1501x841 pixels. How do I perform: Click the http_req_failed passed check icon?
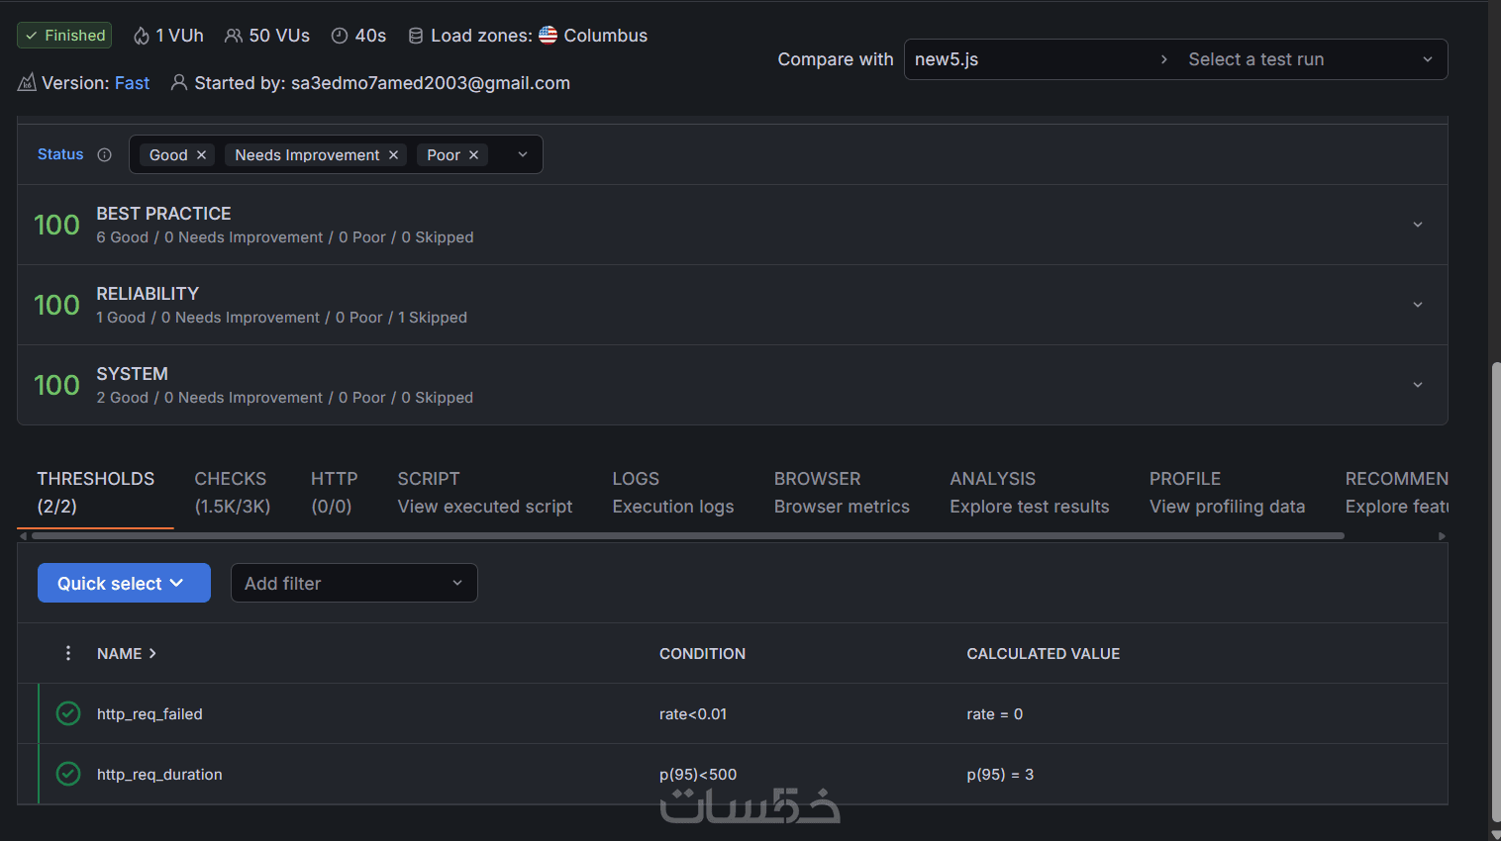pyautogui.click(x=68, y=713)
